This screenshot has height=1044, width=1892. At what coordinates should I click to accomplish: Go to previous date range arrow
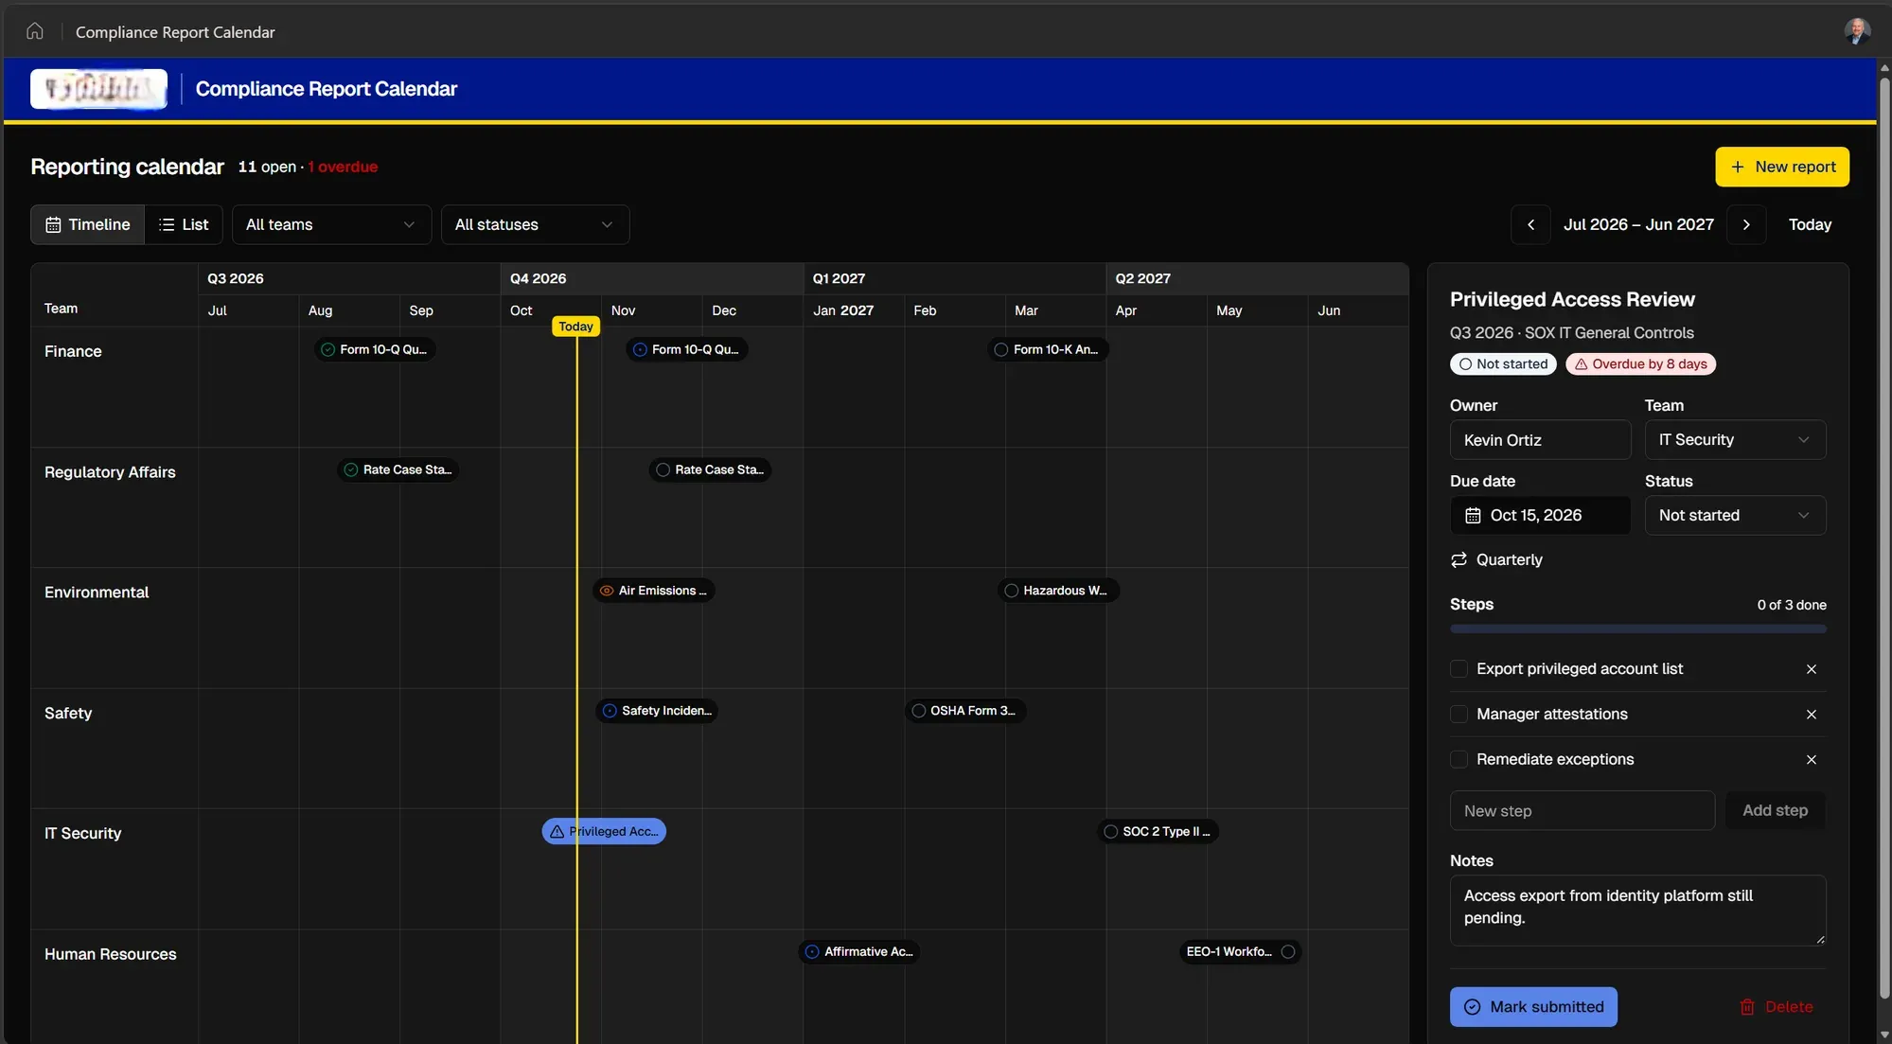coord(1530,224)
